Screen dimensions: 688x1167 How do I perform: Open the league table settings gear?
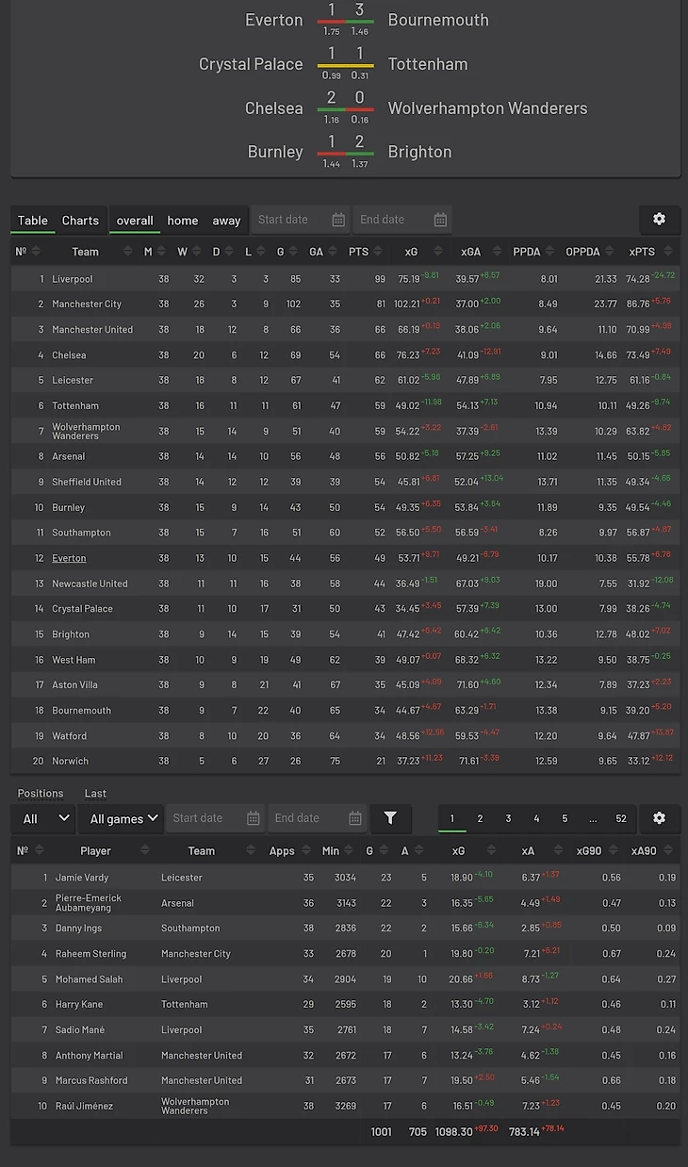[x=659, y=219]
